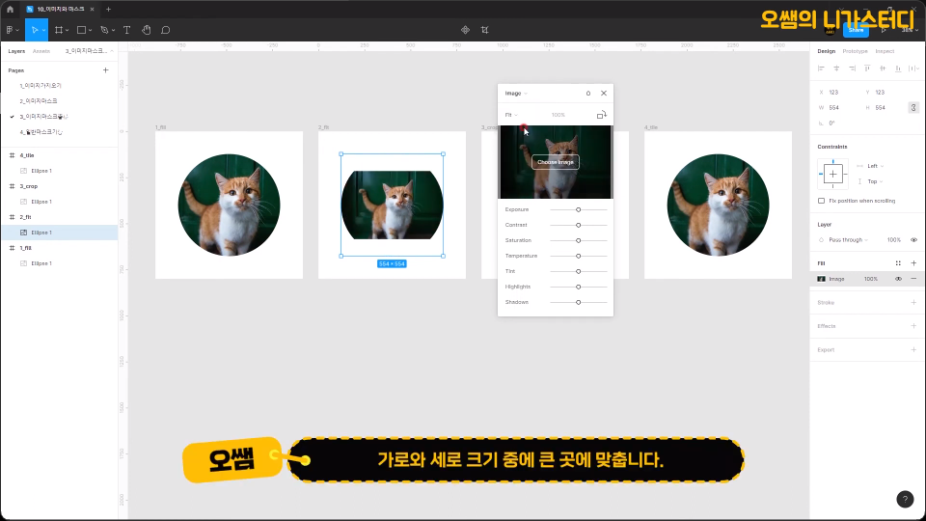Open the Figma main menu icon
926x521 pixels.
pos(10,30)
